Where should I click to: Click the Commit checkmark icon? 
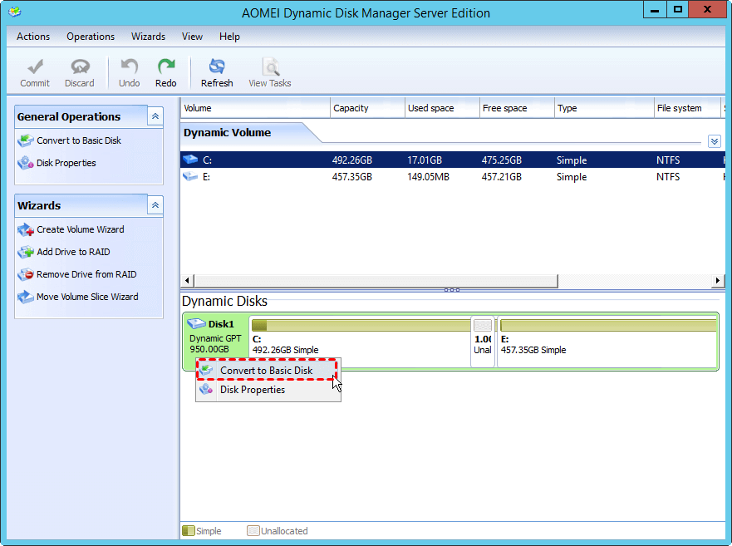coord(35,66)
